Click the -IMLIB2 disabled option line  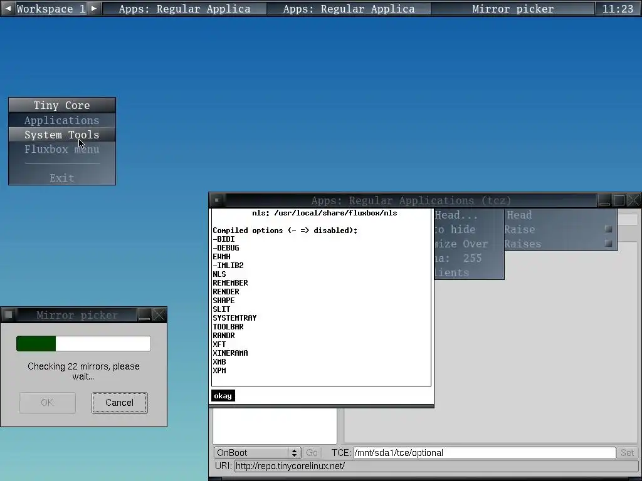tap(228, 265)
